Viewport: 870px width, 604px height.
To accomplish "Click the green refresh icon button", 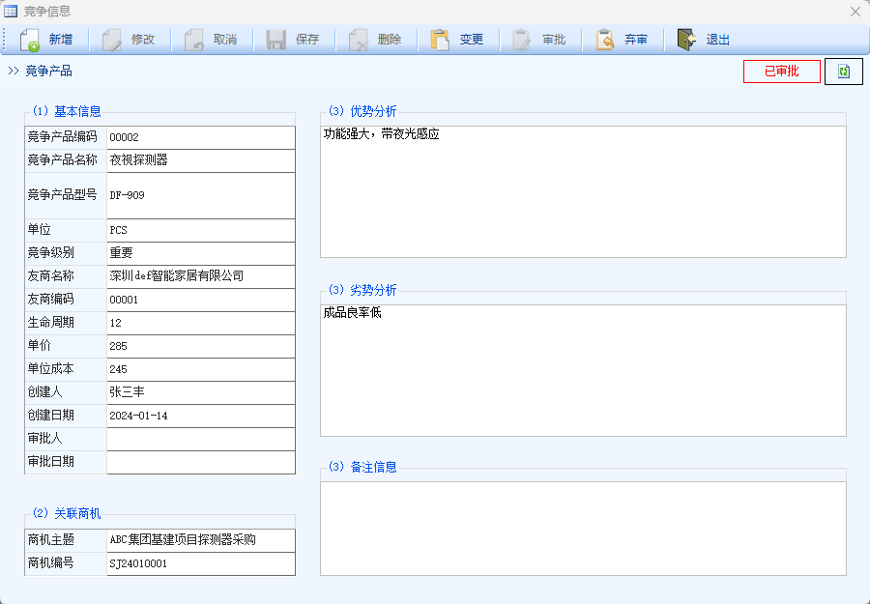I will pos(843,71).
